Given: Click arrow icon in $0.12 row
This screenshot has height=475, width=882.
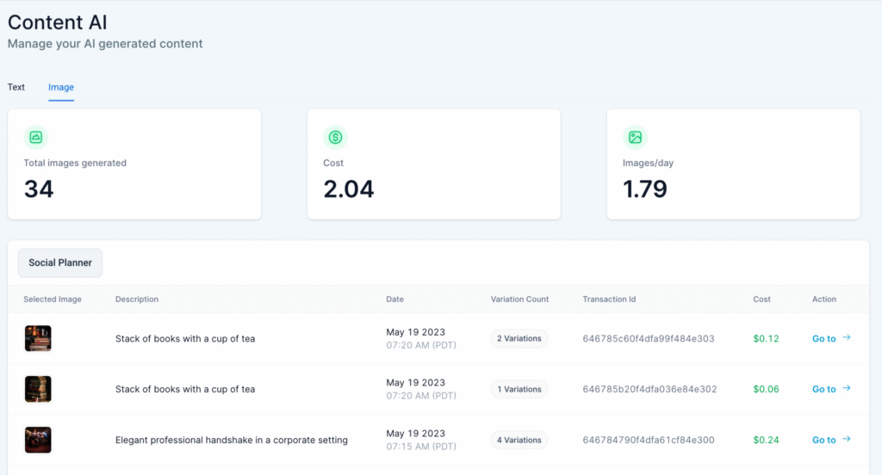Looking at the screenshot, I should tap(847, 338).
